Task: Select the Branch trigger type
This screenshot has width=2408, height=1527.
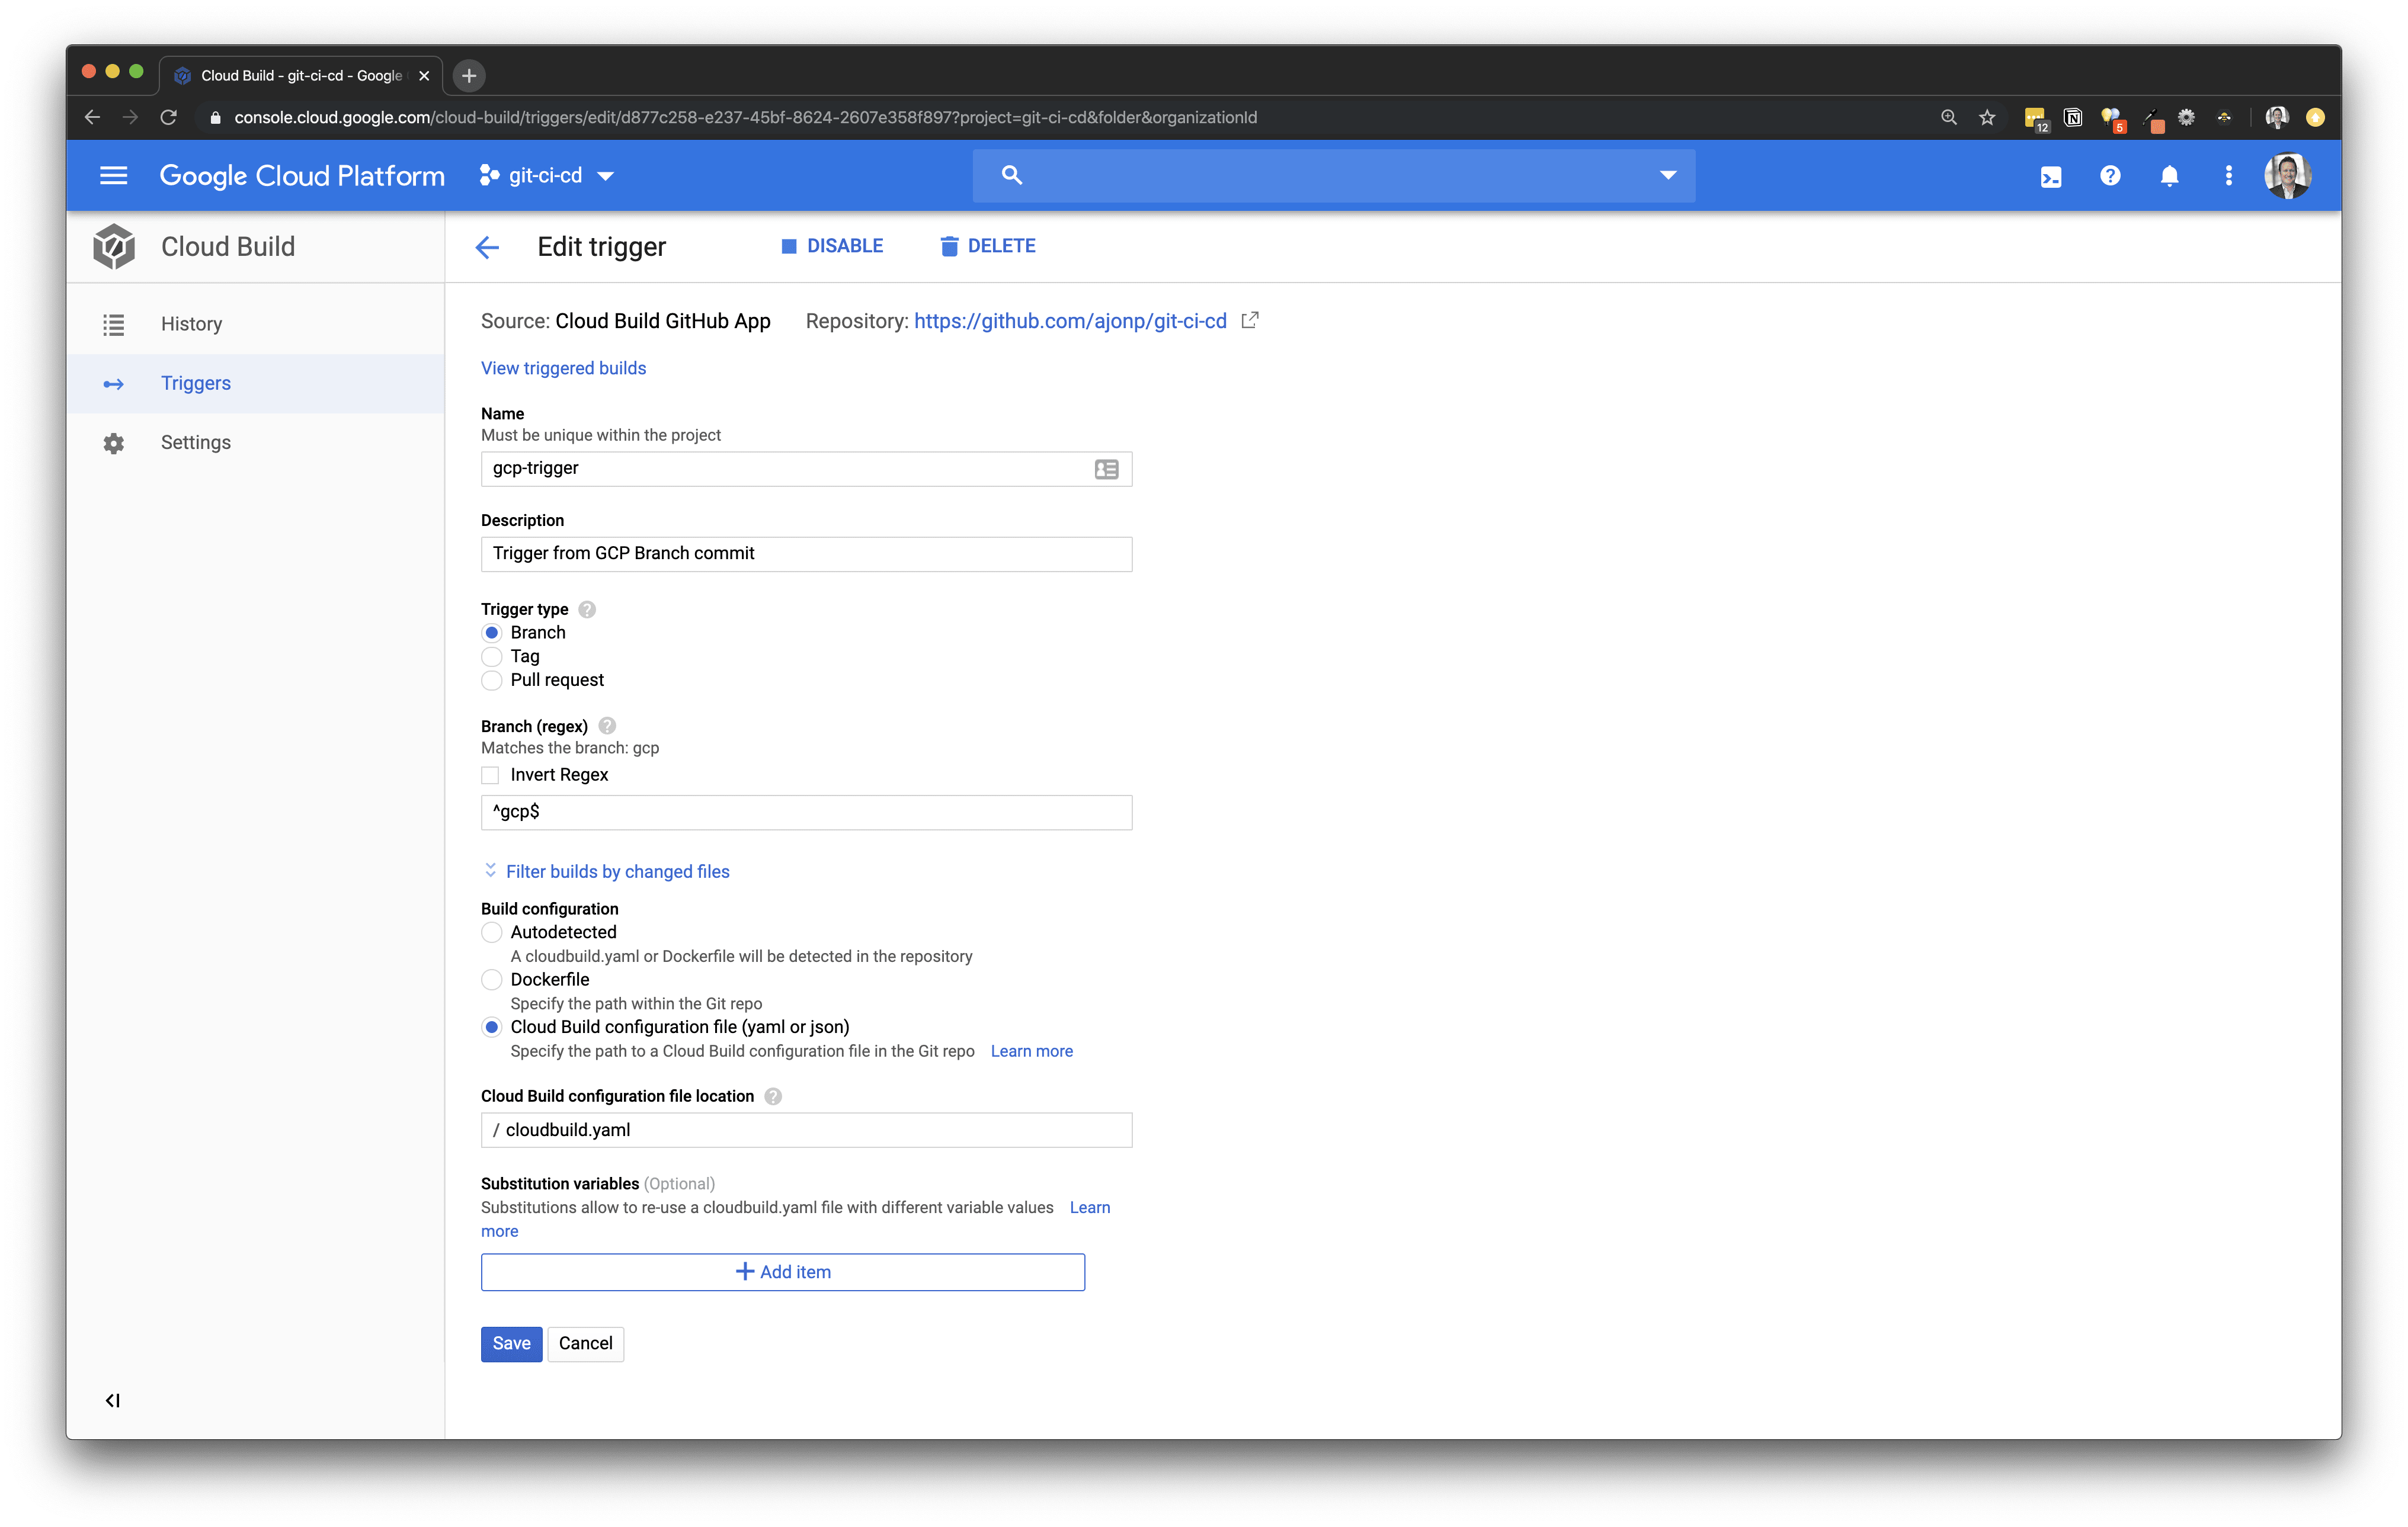Action: [491, 633]
